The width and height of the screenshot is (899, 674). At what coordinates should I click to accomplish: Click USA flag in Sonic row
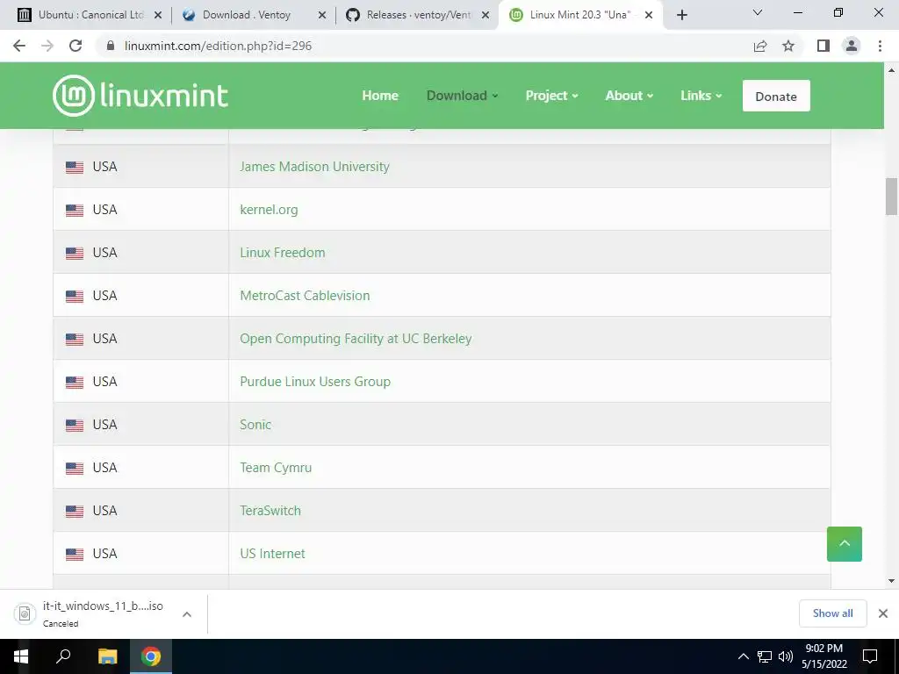[x=74, y=426]
